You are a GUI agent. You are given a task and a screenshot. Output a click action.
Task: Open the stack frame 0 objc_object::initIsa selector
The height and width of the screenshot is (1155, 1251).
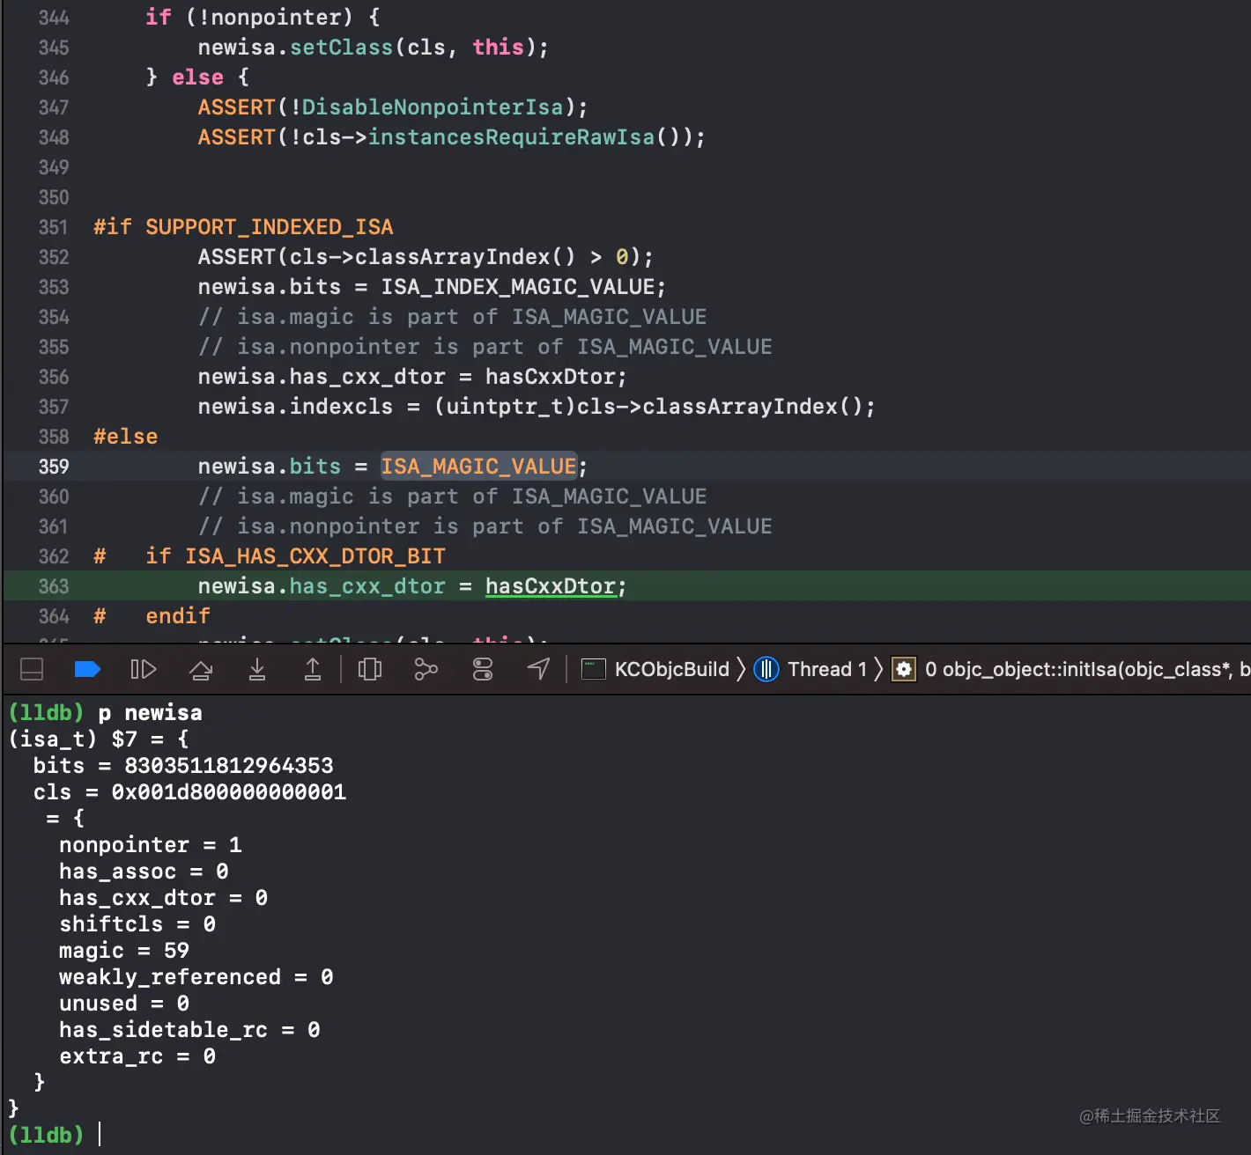coord(1071,670)
